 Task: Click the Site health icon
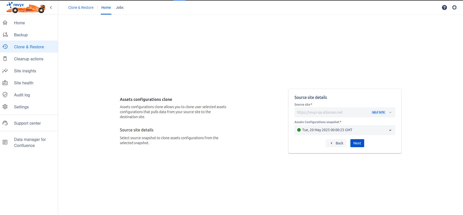tap(5, 83)
